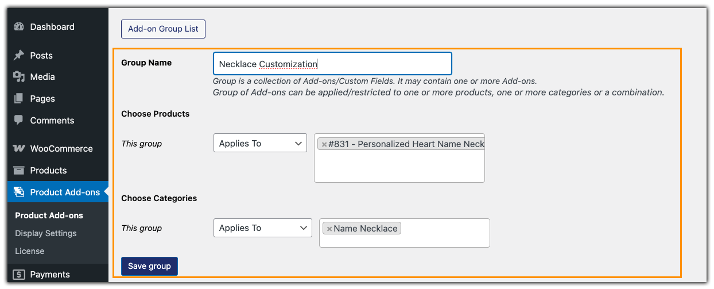Select the Product Add-ons main menu
This screenshot has width=714, height=289.
tap(57, 192)
